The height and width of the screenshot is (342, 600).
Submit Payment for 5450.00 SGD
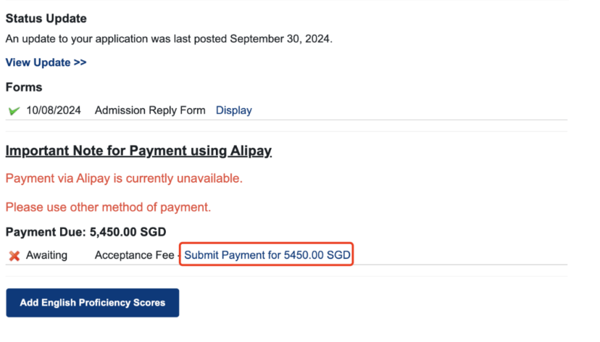coord(266,255)
